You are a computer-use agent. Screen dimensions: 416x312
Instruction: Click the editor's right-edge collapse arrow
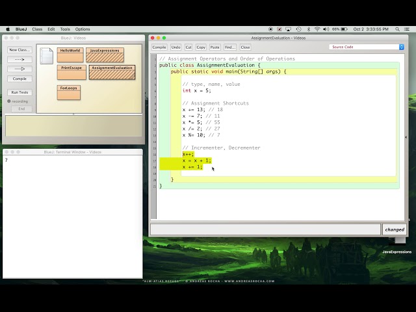(x=406, y=137)
